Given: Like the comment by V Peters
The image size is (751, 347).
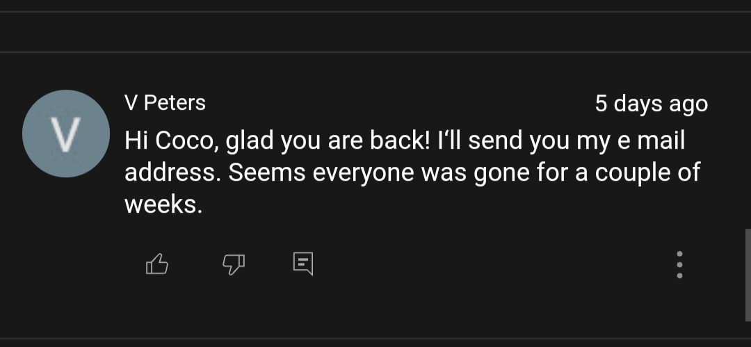Looking at the screenshot, I should tap(157, 264).
